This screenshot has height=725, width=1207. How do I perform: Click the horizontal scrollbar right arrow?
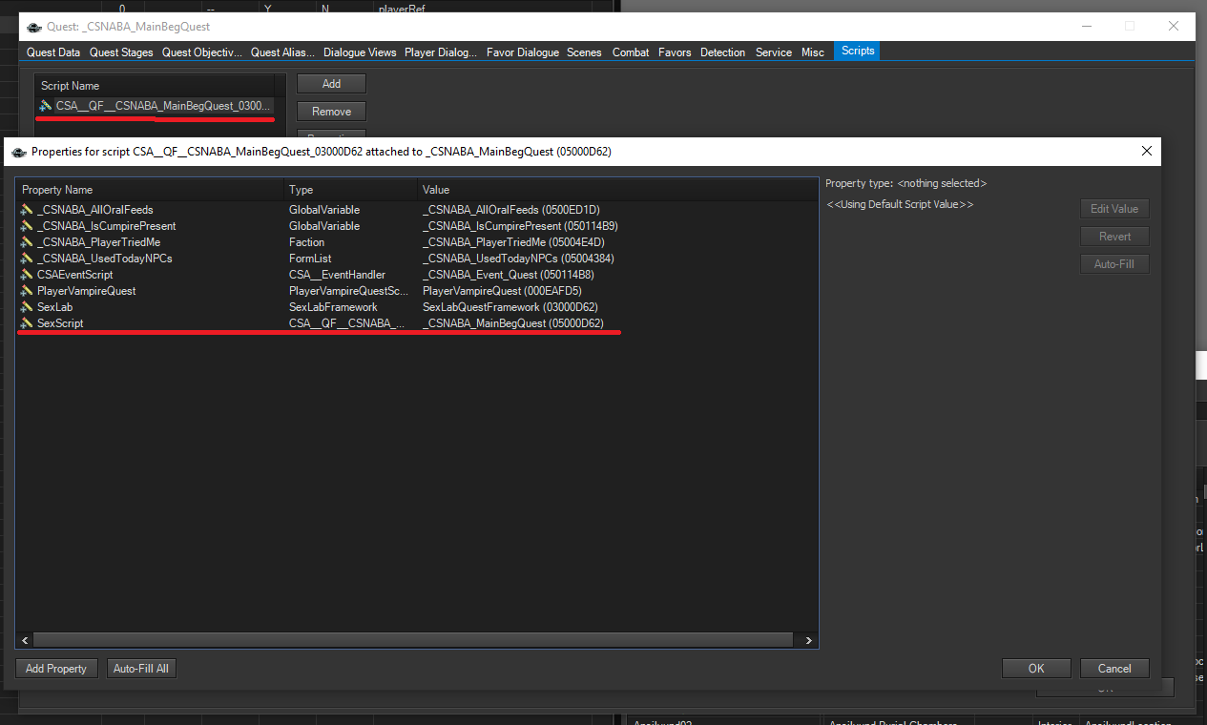point(808,641)
